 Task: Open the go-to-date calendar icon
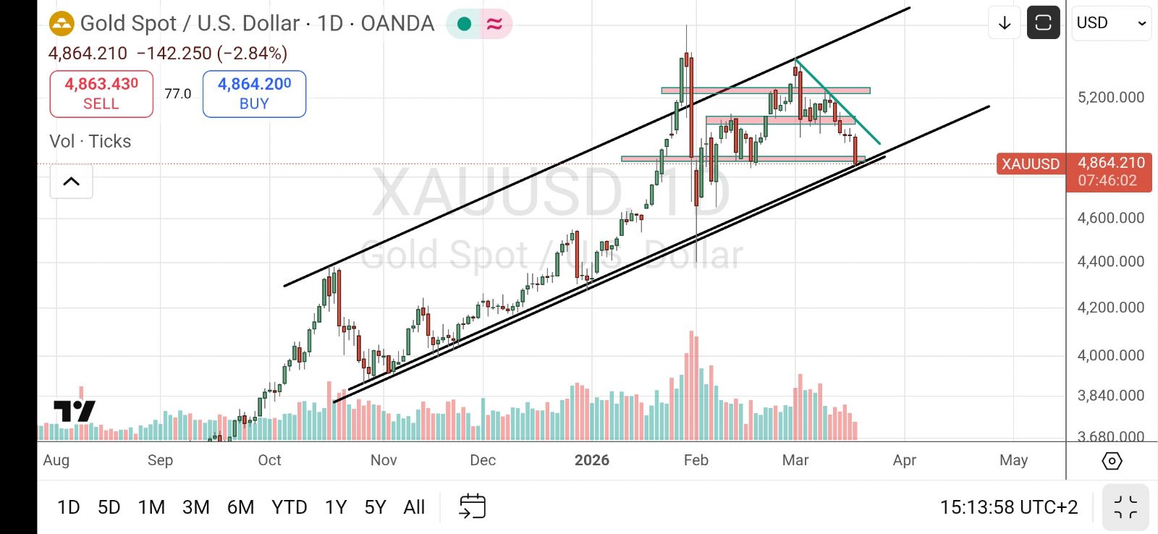coord(472,507)
